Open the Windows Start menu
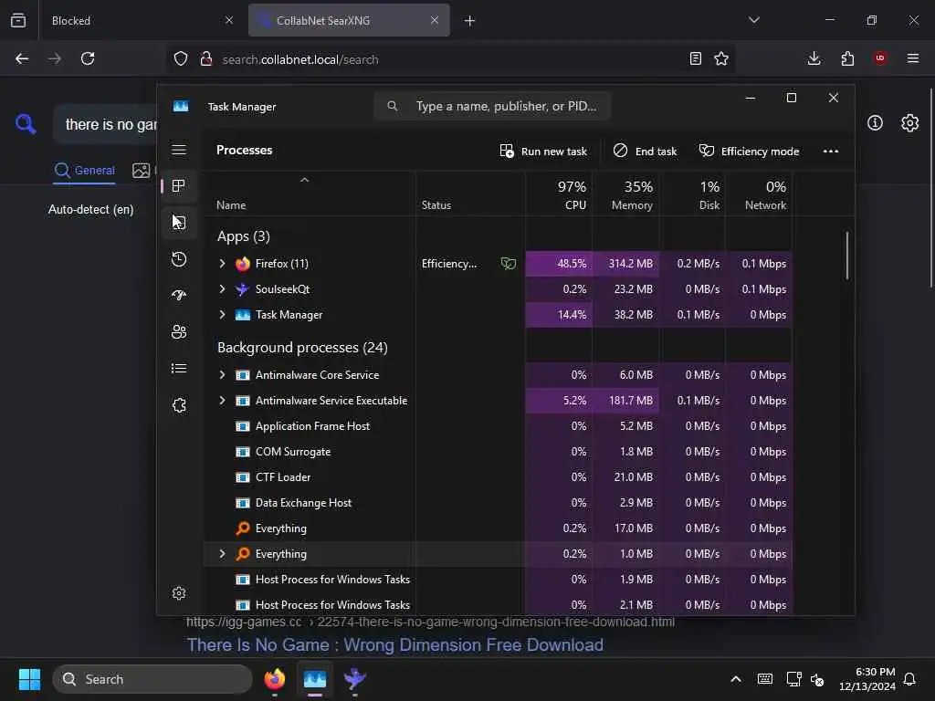935x701 pixels. pos(29,679)
